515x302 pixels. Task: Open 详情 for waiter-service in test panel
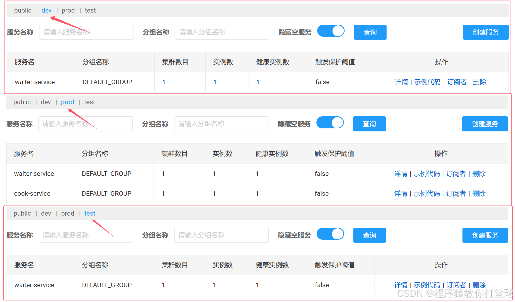tap(401, 285)
